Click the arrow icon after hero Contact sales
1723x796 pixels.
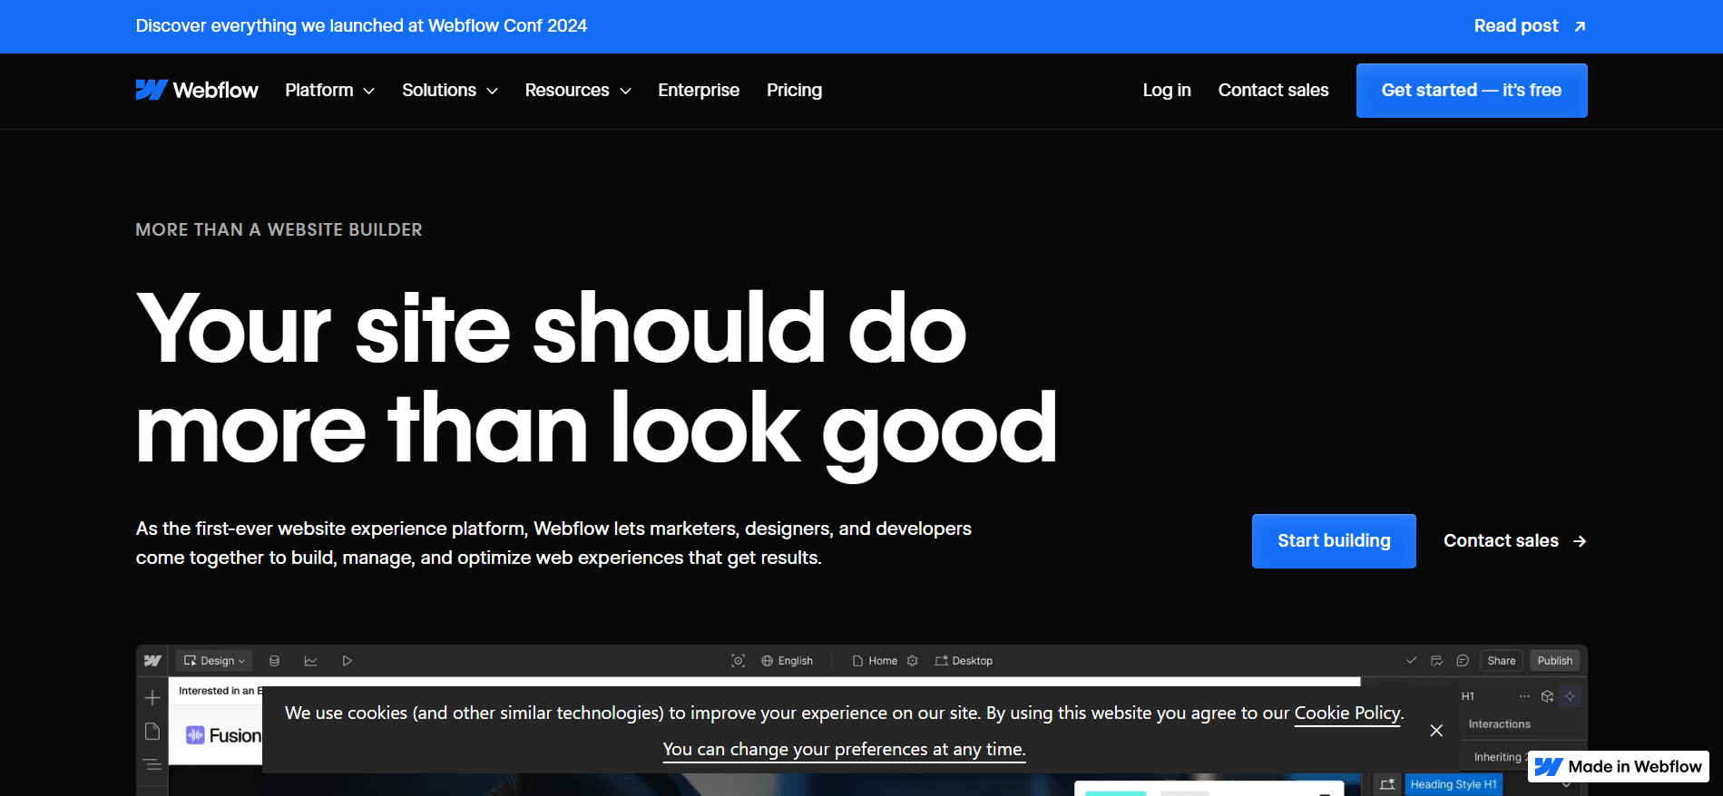pos(1580,541)
